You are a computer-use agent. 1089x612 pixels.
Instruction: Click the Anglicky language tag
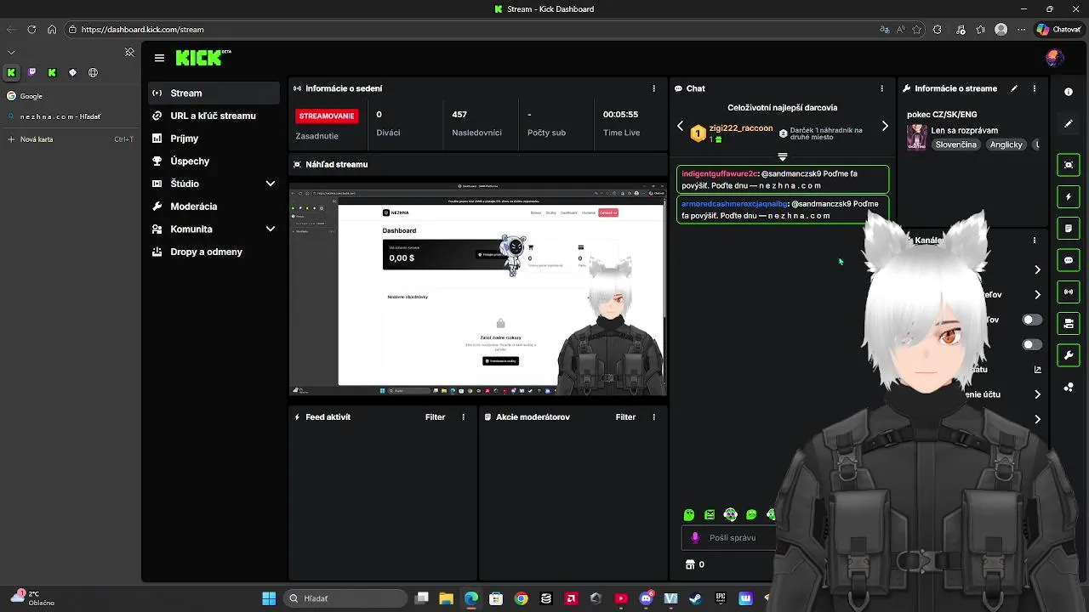pyautogui.click(x=1006, y=144)
